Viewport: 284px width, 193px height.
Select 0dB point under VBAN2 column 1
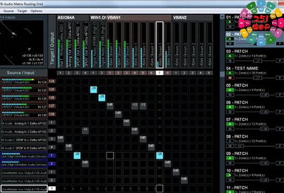click(176, 172)
